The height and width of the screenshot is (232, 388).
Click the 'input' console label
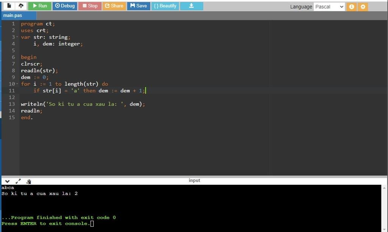(x=194, y=180)
